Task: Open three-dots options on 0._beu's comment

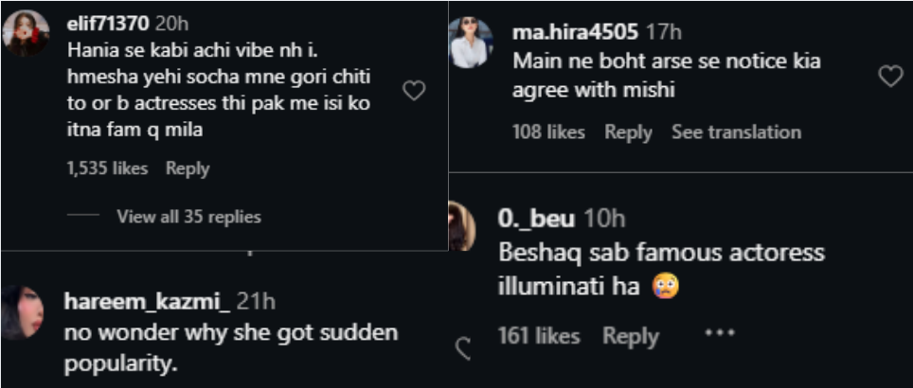Action: tap(720, 334)
